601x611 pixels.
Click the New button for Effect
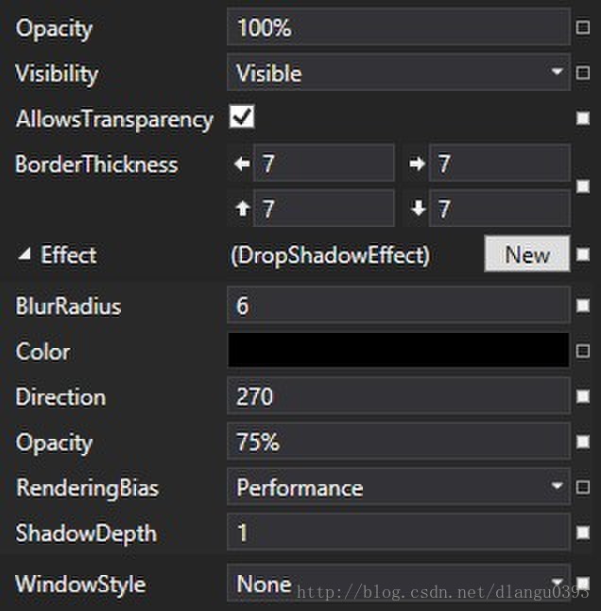click(x=527, y=254)
